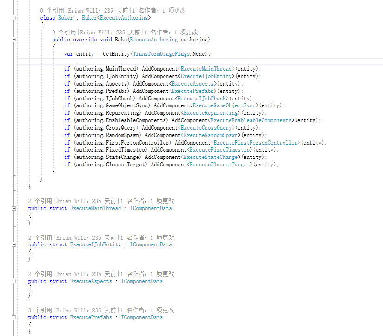
Task: Click ExecuteEnableableComponents in AddComponent line
Action: point(251,120)
